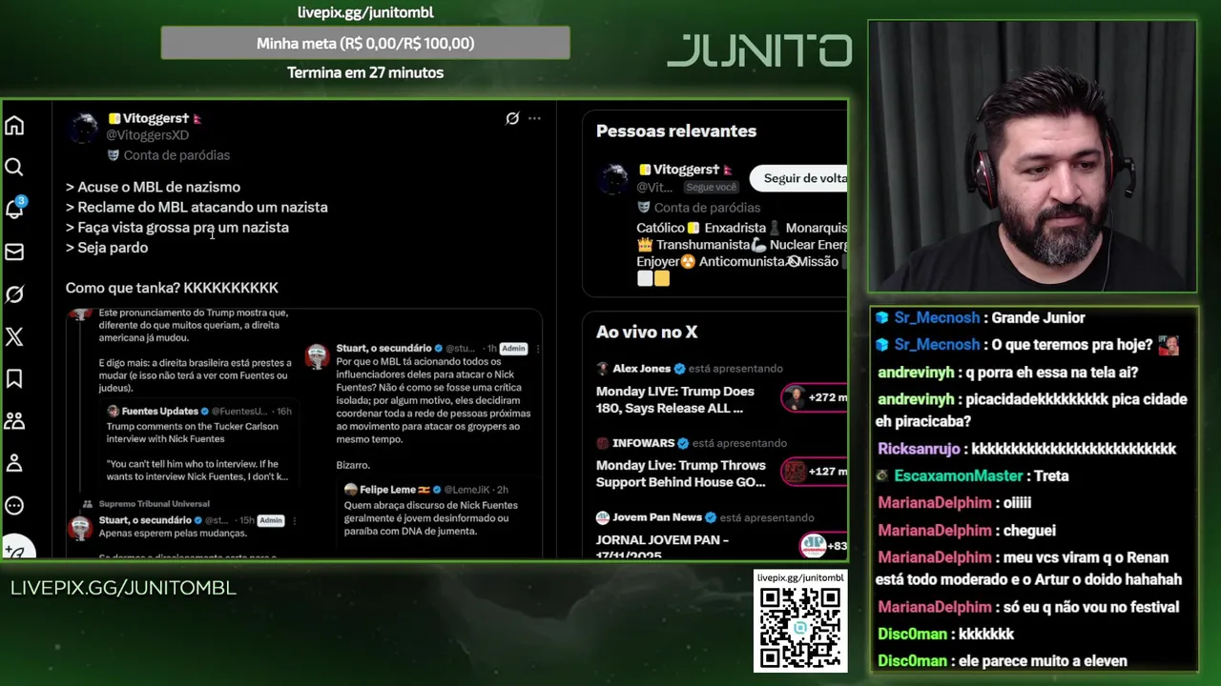Click the Grok icon atop the Vitoggers post
Screen dimensions: 1221x686
pos(512,118)
